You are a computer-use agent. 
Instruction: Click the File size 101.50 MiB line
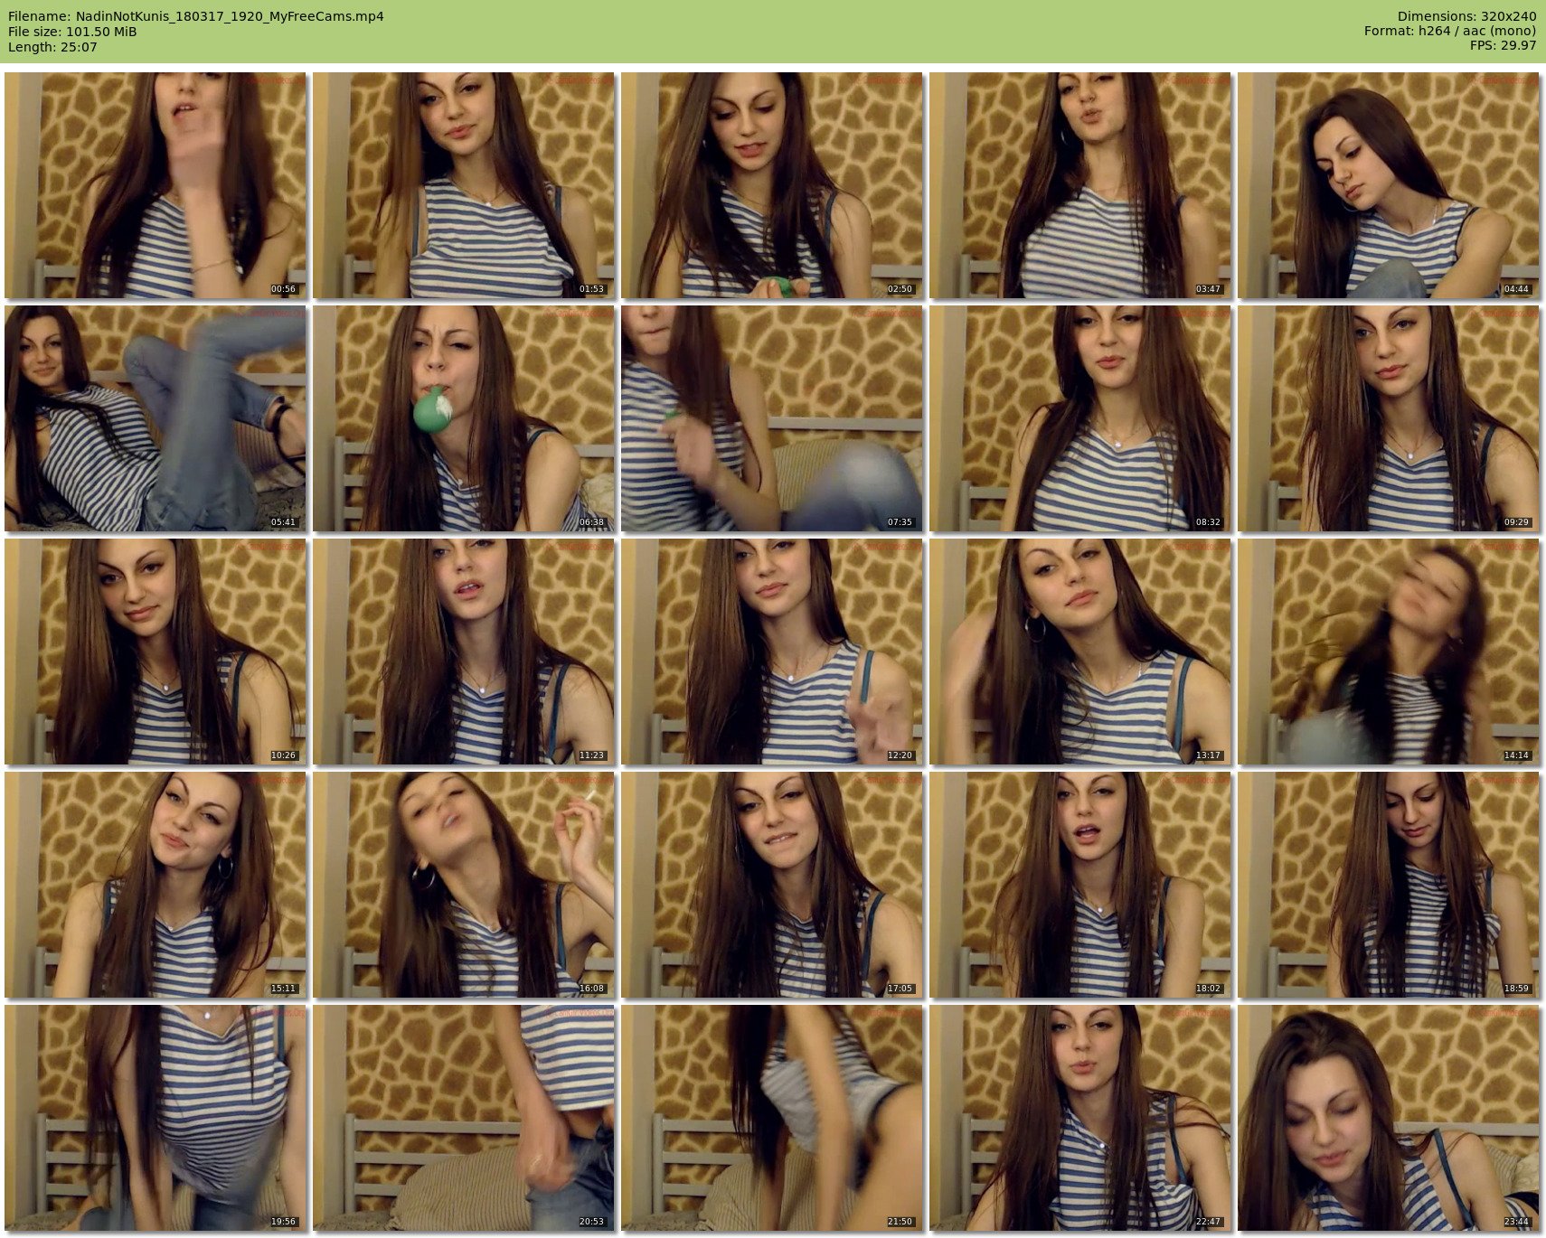click(72, 32)
